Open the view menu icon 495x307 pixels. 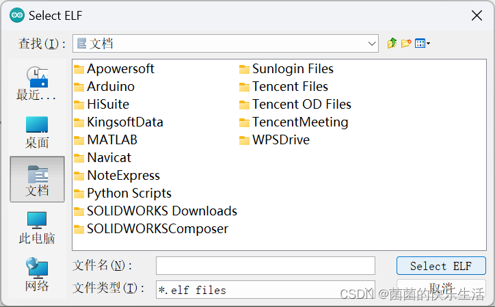(x=422, y=43)
